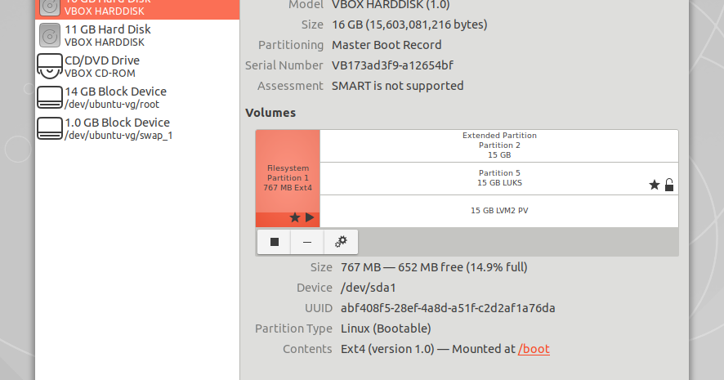Viewport: 724px width, 380px height.
Task: Select 11 GB Hard Disk in device list
Action: [x=137, y=35]
